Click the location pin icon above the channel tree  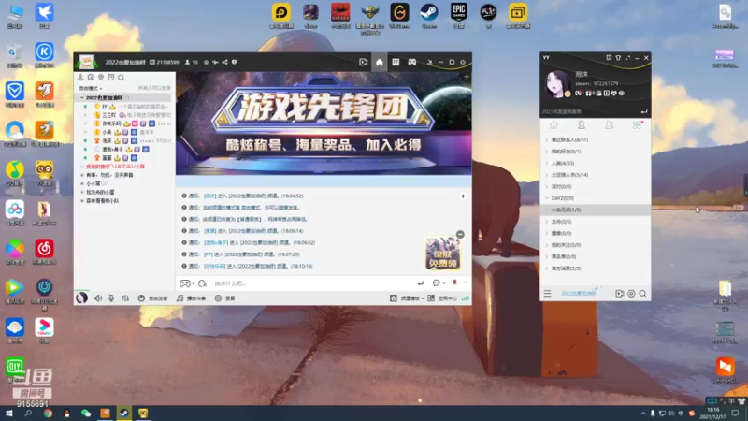pyautogui.click(x=101, y=78)
